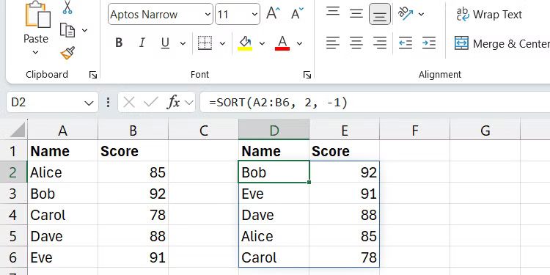Cut selection with the scissors icon
550x275 pixels.
(67, 7)
